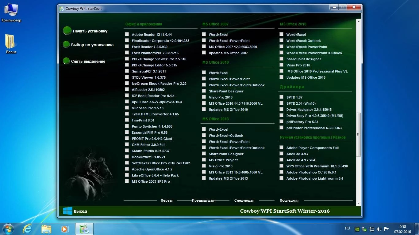
Task: Click the scrollbar up arrow
Action: pyautogui.click(x=358, y=21)
